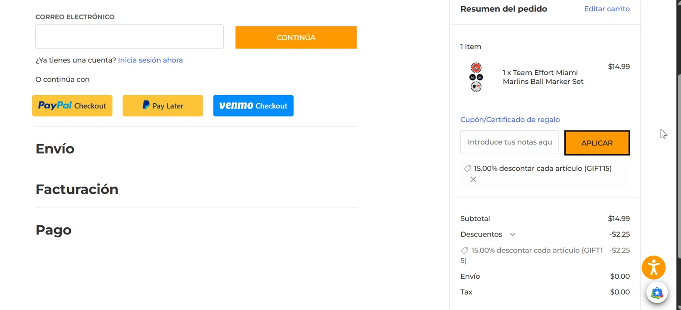681x310 pixels.
Task: Pay with Venmo Checkout
Action: point(253,106)
